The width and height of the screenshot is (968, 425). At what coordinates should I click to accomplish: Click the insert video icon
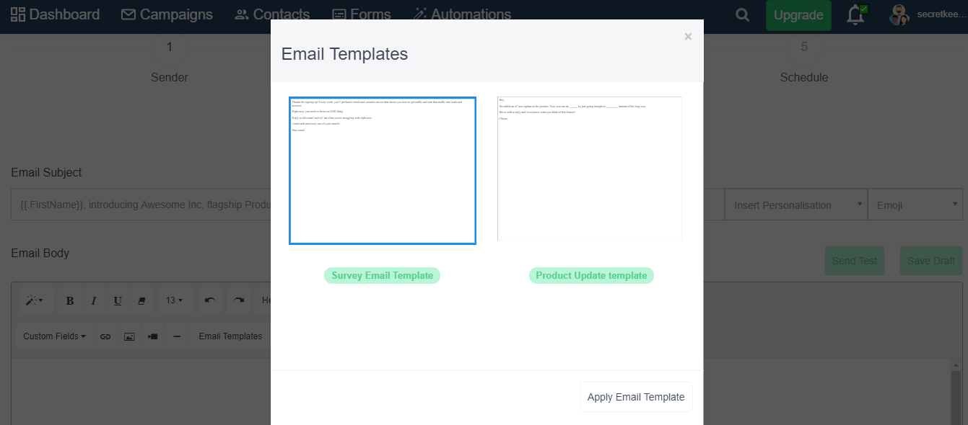pyautogui.click(x=153, y=336)
